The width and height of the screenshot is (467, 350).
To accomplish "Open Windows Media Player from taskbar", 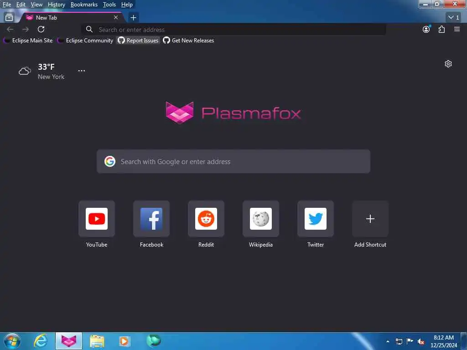I will (x=125, y=341).
